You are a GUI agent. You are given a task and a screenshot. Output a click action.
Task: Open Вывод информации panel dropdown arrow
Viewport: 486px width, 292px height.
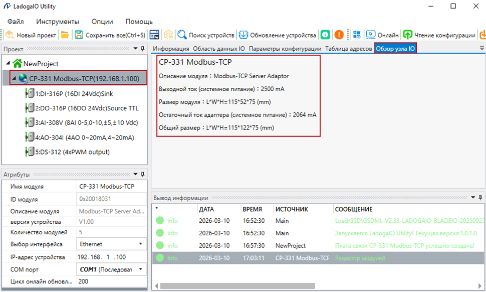473,197
